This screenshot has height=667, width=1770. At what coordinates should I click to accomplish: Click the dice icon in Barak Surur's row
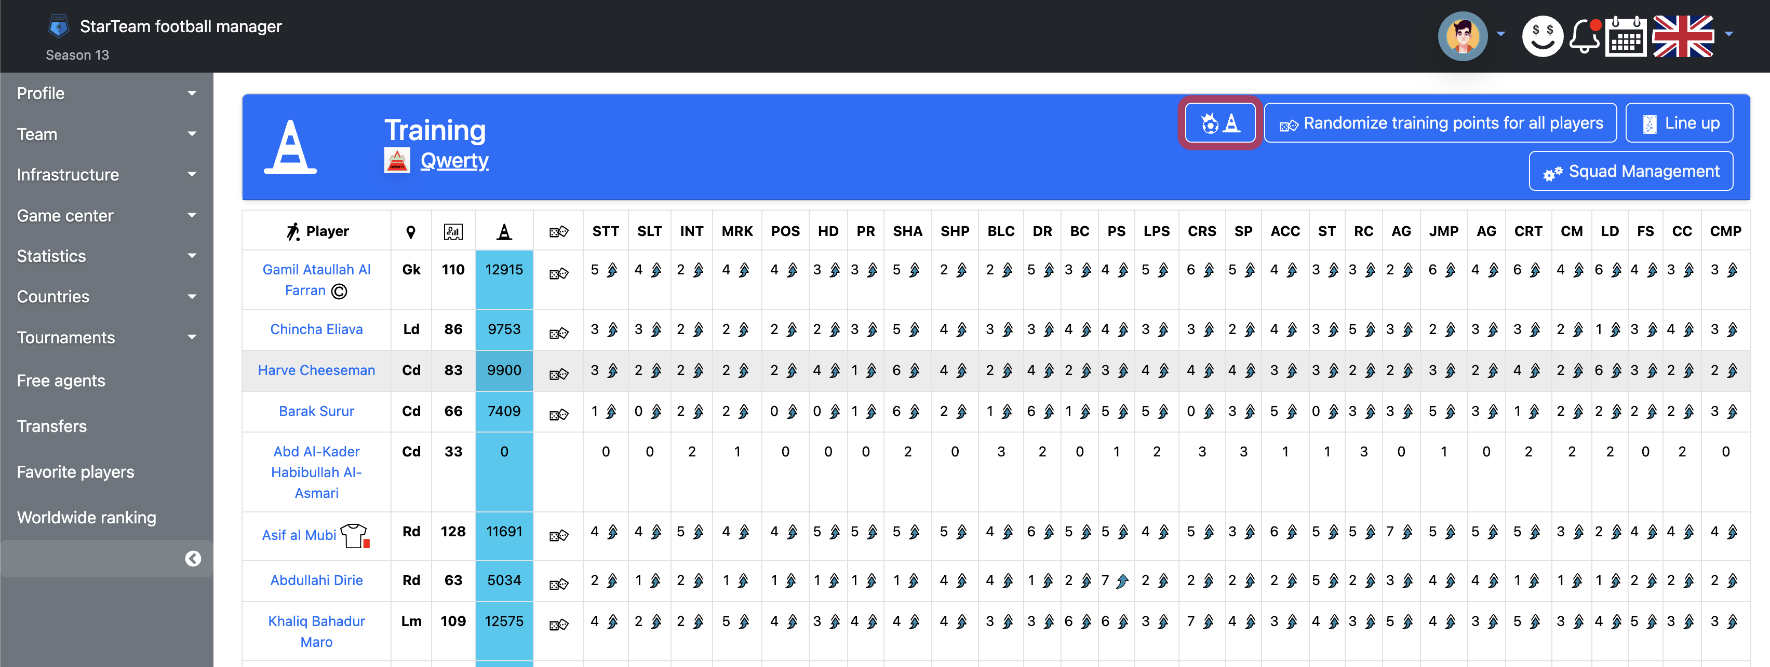coord(559,414)
